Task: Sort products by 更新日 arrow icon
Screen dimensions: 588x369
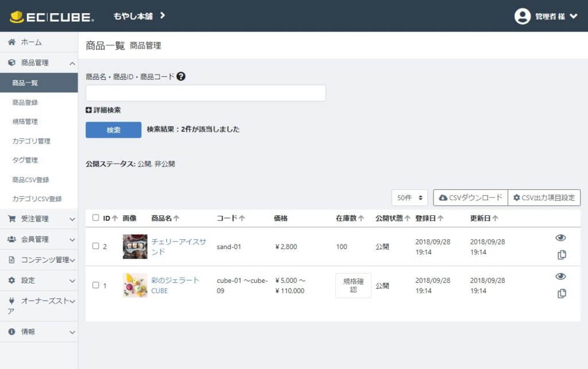Action: [x=495, y=218]
